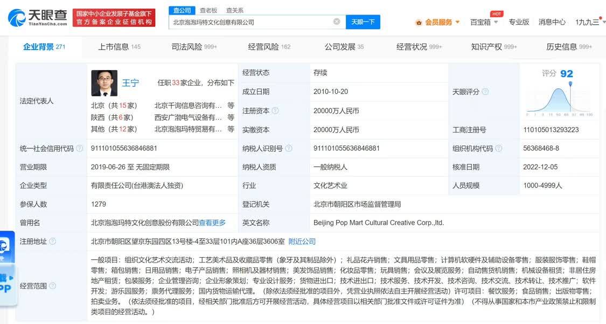Click the help icon beside 纳税人识别号
Image resolution: width=606 pixels, height=324 pixels.
tap(288, 148)
